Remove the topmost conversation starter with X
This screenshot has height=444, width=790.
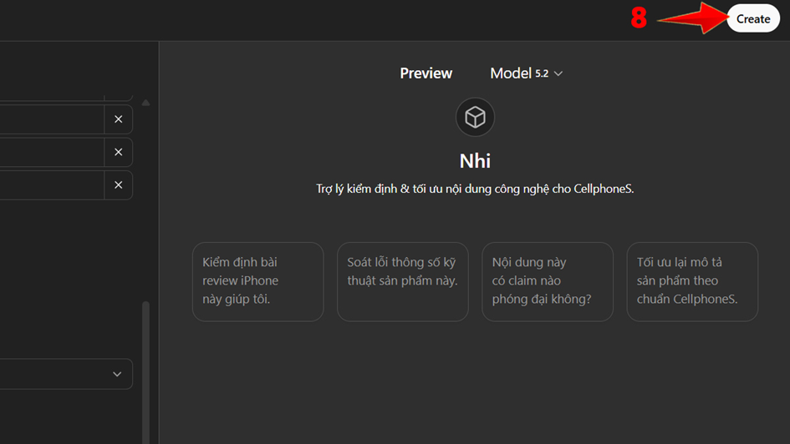tap(118, 119)
